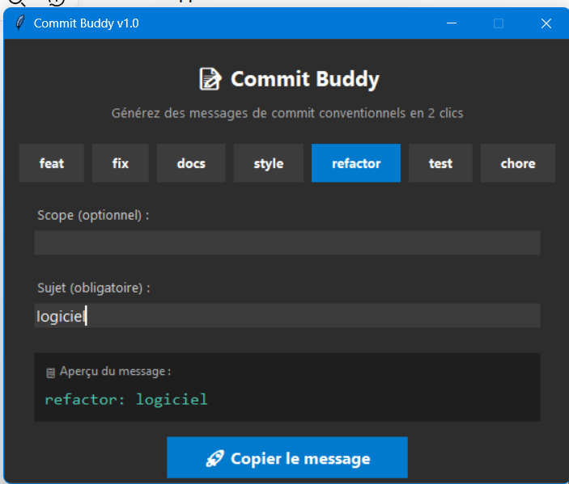Image resolution: width=569 pixels, height=484 pixels.
Task: Click the Générez des messages subtitle text
Action: pos(287,113)
